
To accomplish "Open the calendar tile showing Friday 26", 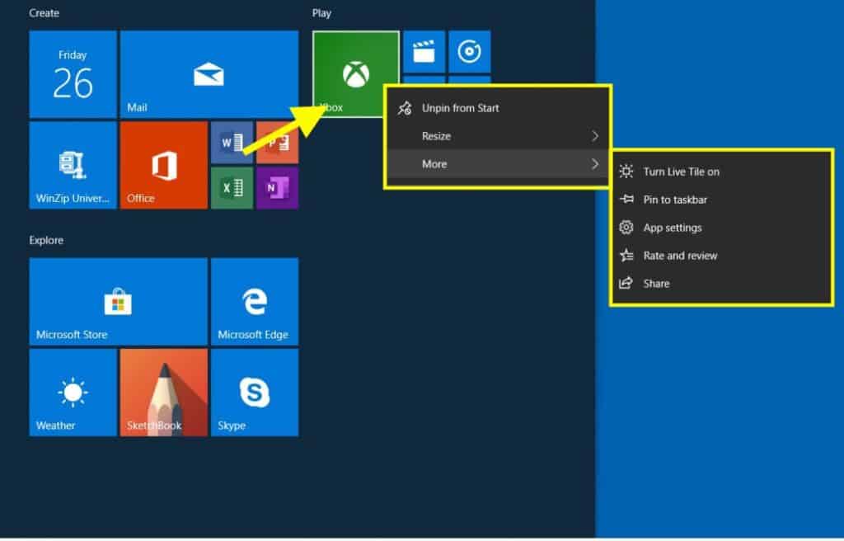I will (x=73, y=74).
